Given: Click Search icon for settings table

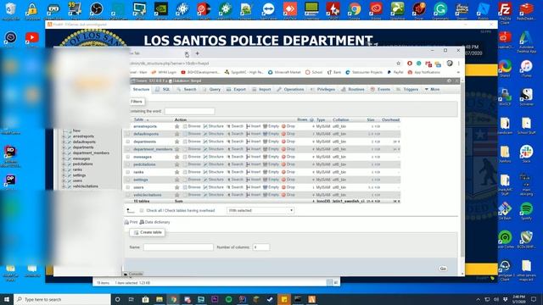Looking at the screenshot, I should [x=228, y=180].
